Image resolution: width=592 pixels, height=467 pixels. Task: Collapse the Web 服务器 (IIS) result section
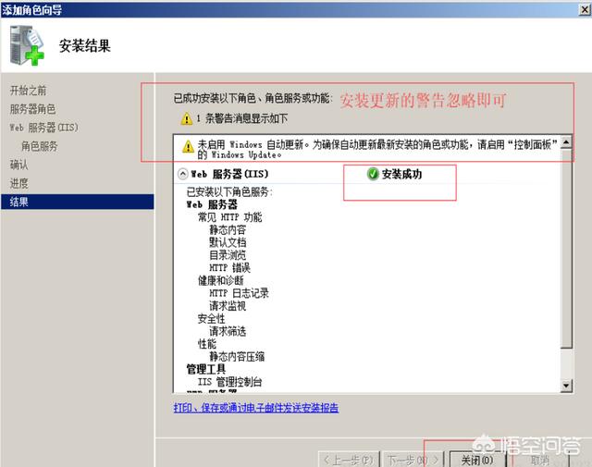tap(183, 174)
